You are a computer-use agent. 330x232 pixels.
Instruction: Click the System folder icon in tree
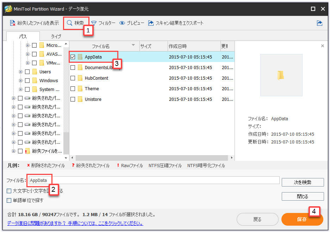click(35, 89)
